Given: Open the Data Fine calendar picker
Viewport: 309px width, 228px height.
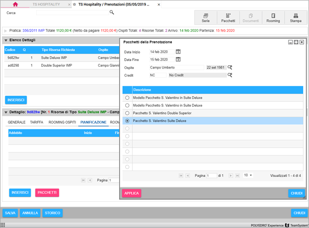Looking at the screenshot, I should pyautogui.click(x=178, y=60).
